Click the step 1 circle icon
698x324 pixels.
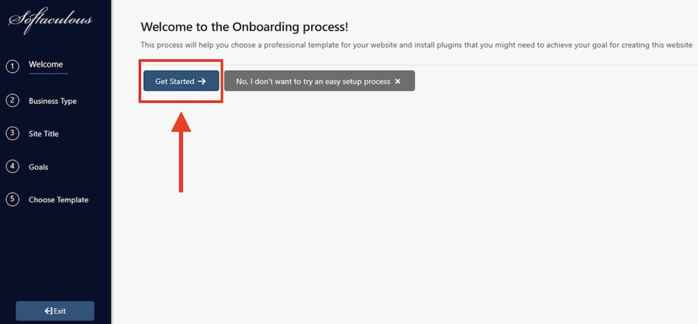coord(12,66)
